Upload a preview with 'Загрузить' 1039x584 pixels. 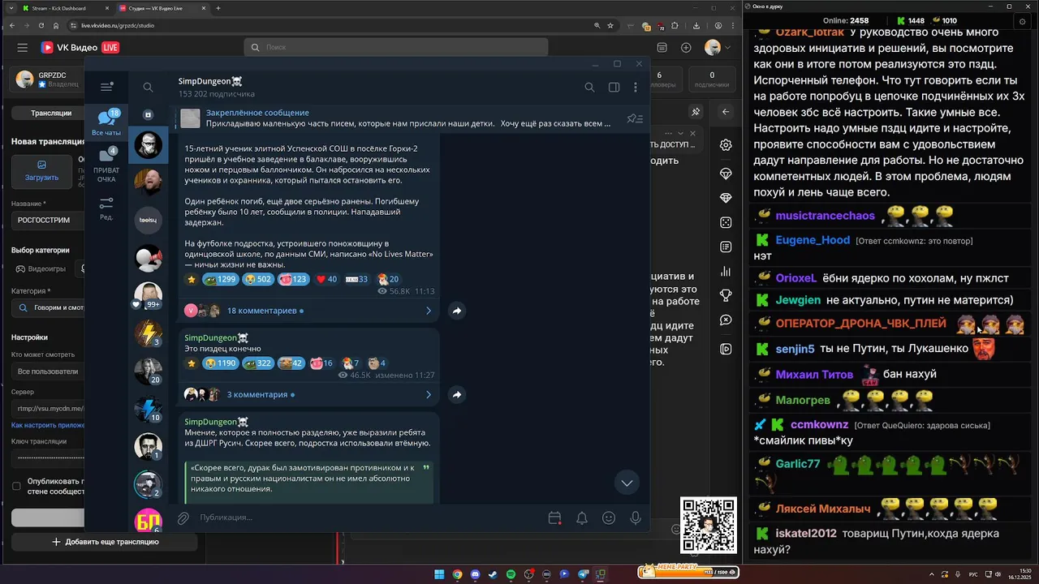coord(41,170)
